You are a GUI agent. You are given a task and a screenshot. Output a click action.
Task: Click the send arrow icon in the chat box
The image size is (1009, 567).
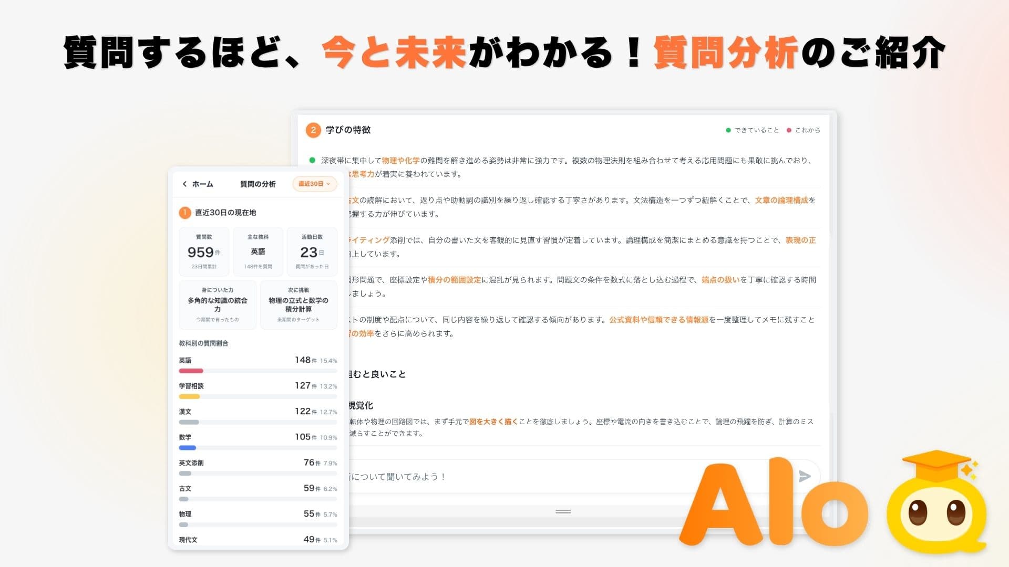(804, 476)
